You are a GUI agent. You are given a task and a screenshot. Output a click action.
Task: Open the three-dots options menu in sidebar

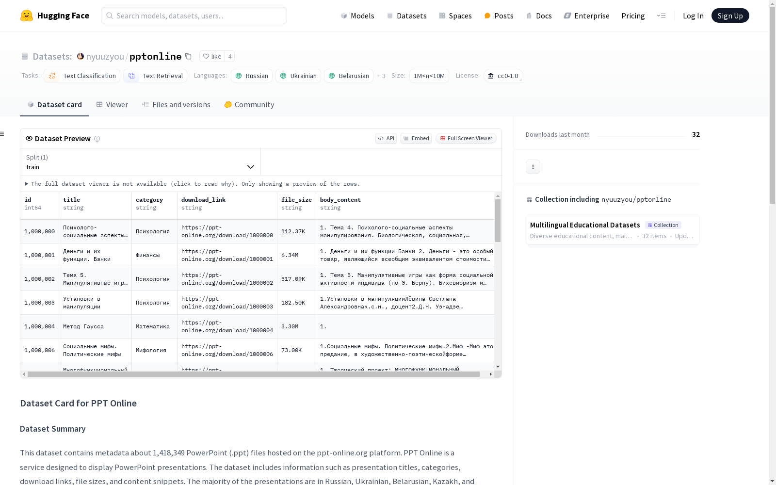coord(533,167)
